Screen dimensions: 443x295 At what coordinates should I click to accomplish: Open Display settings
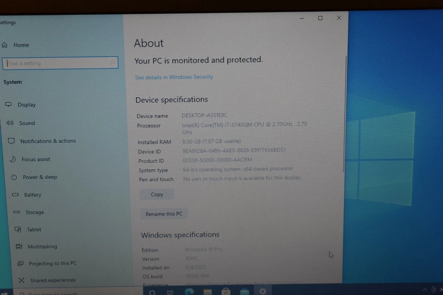pos(26,105)
